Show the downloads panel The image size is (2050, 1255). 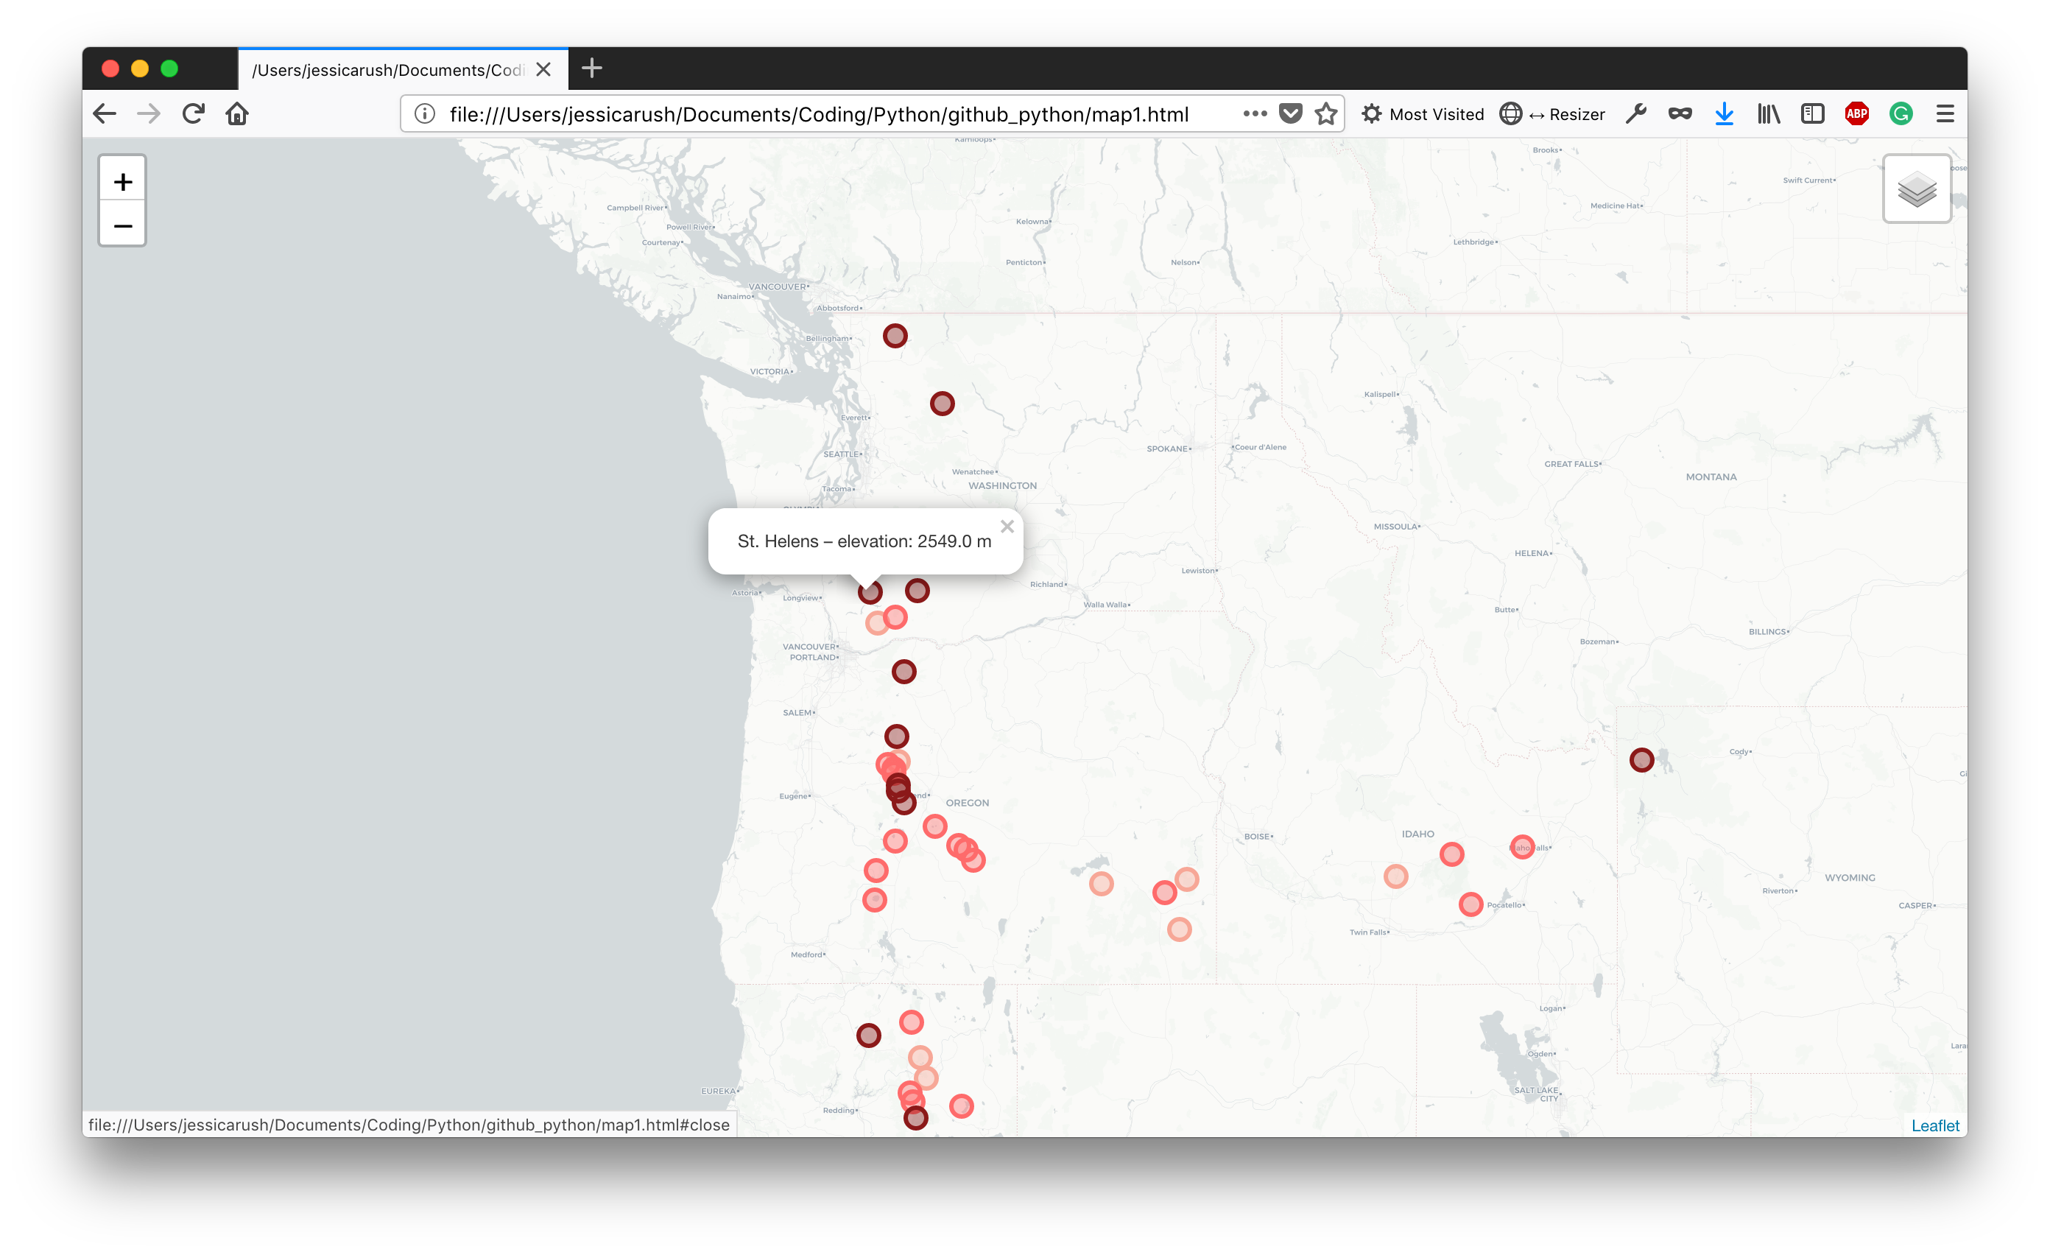coord(1724,114)
